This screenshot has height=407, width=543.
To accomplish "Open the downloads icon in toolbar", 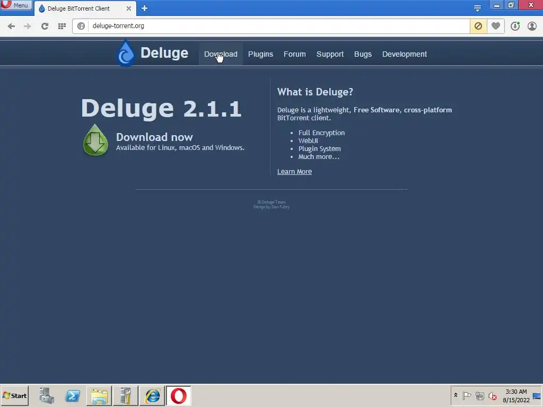I will coord(515,26).
